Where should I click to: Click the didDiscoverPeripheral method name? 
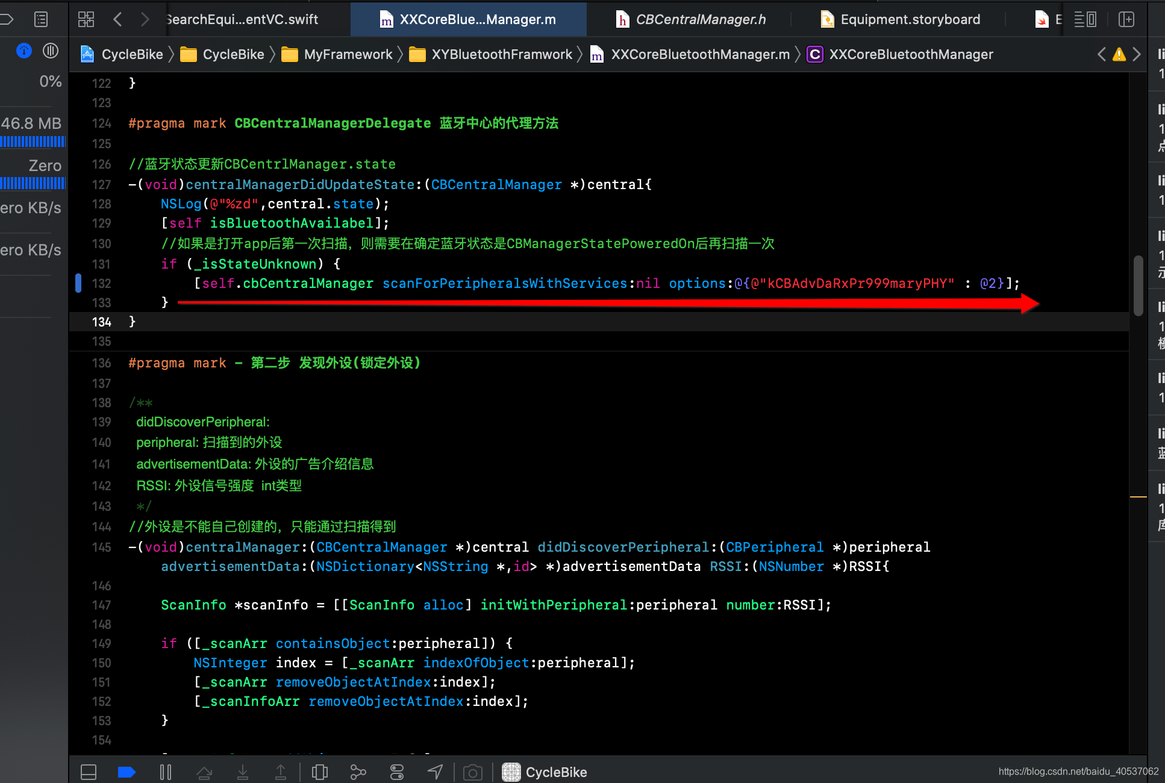(x=623, y=547)
